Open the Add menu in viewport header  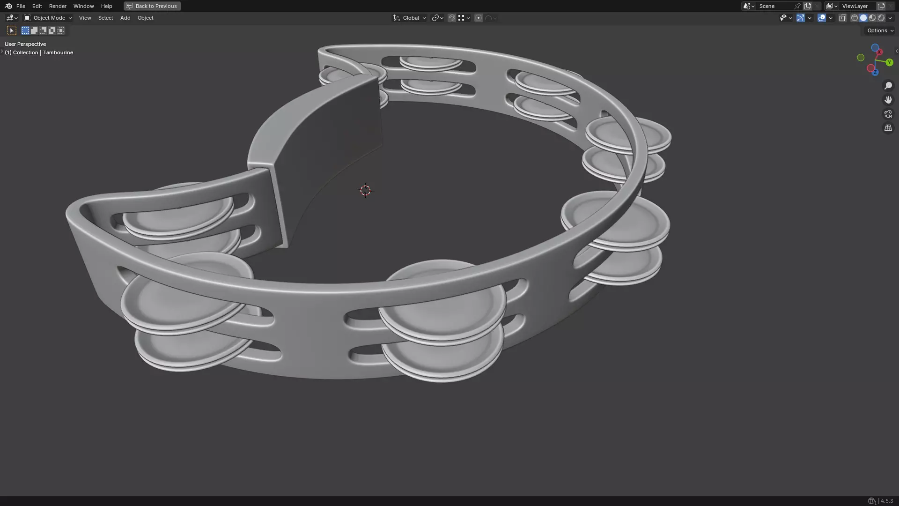125,18
